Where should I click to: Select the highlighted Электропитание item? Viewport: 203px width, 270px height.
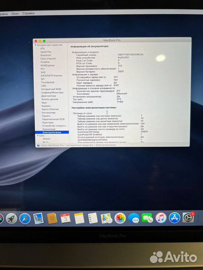[x=52, y=132]
